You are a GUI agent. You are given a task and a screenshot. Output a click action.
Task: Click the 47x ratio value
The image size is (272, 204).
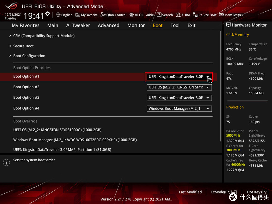[x=229, y=79]
